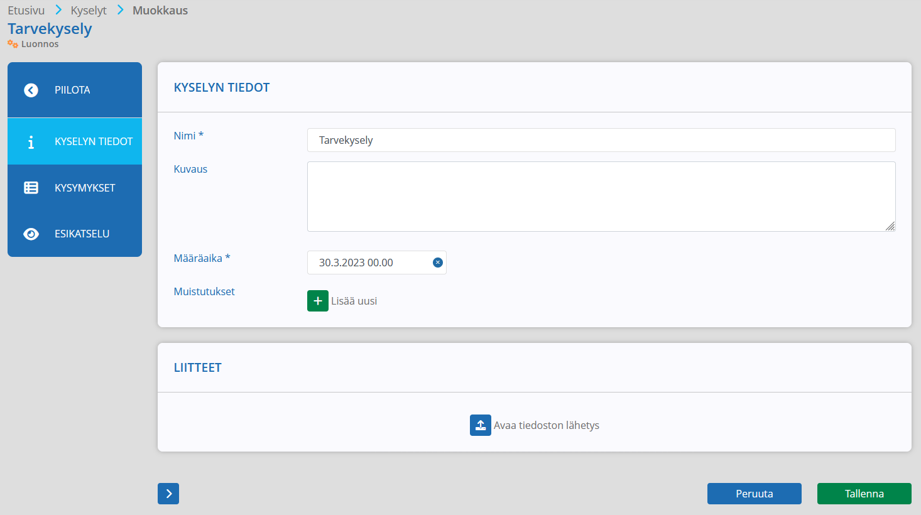Go to Etusivu in the breadcrumb
The height and width of the screenshot is (515, 921).
click(26, 10)
